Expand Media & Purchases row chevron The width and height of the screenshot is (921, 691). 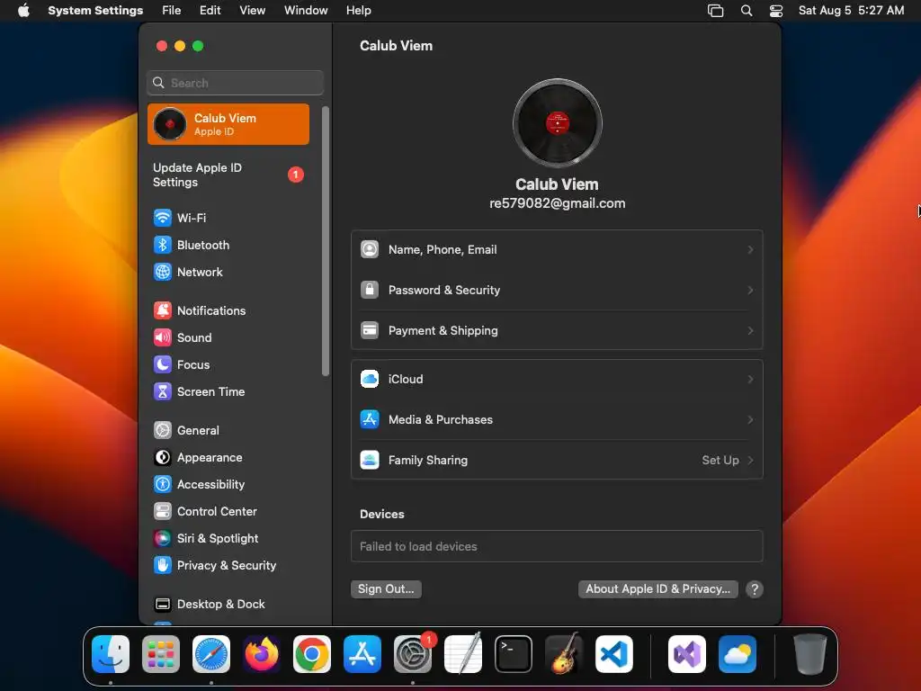750,420
